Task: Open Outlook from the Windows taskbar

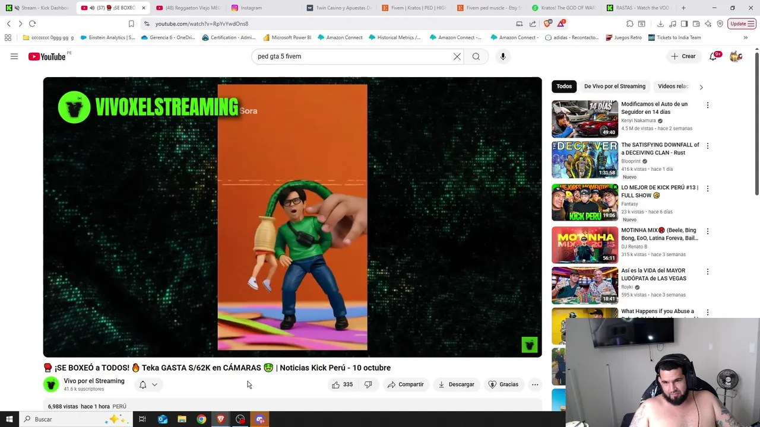Action: [162, 419]
